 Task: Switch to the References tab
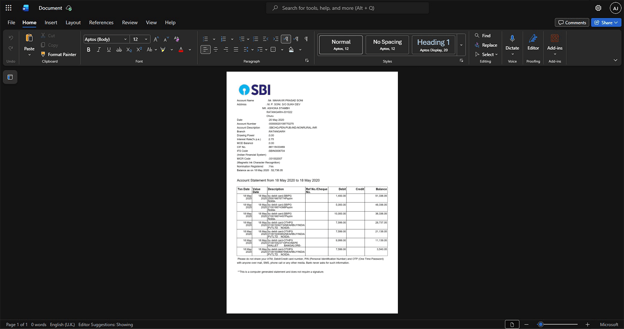[x=101, y=22]
